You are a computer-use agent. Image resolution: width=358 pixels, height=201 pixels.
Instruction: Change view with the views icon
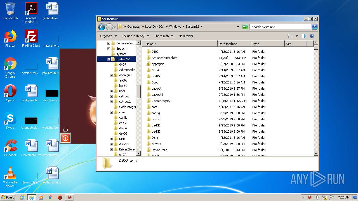290,36
